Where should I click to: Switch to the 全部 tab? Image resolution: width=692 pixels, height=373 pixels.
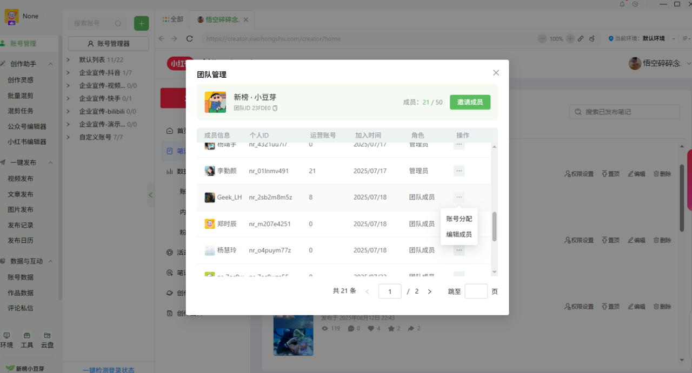pos(173,19)
